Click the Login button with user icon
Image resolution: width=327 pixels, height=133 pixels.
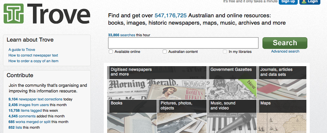[310, 2]
